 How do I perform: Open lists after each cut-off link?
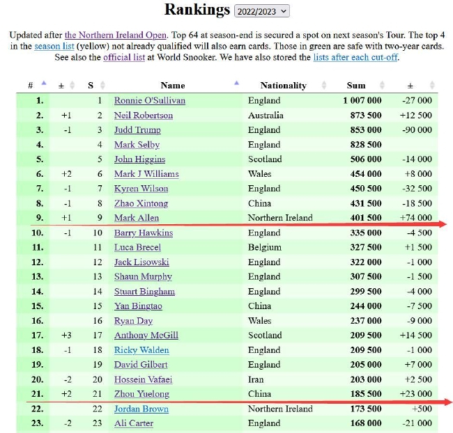tap(355, 57)
